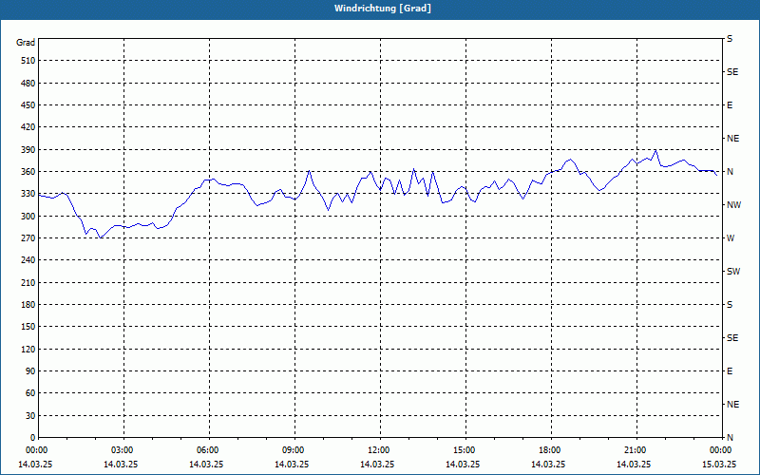This screenshot has width=760, height=475.
Task: Select the 21:00 time label
Action: pos(635,450)
